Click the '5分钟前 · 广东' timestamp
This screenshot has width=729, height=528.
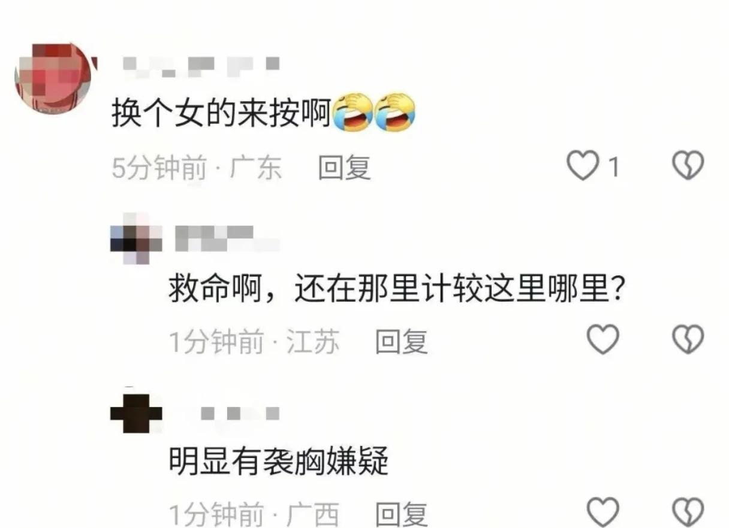click(x=197, y=168)
